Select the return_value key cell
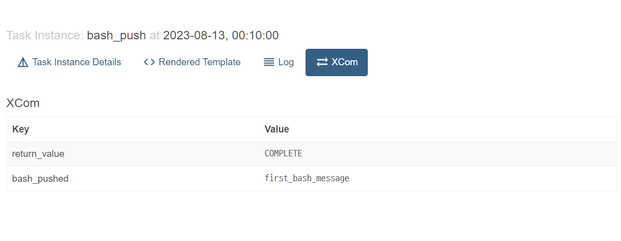 coord(38,154)
